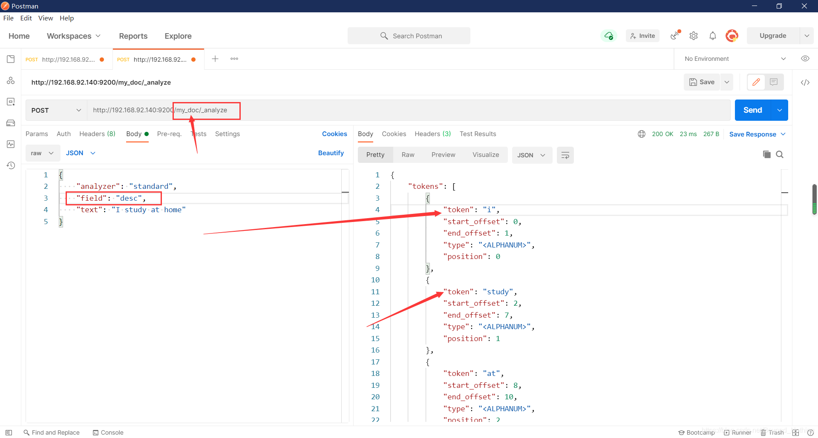
Task: Select the Pretty response view
Action: click(375, 155)
